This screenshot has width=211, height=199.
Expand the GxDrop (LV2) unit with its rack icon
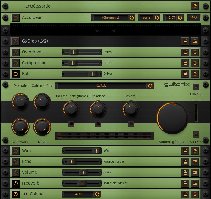[x=195, y=41]
